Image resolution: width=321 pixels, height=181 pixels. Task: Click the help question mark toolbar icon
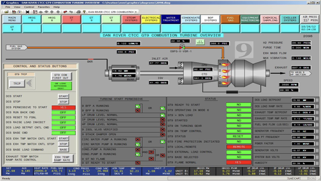point(84,12)
